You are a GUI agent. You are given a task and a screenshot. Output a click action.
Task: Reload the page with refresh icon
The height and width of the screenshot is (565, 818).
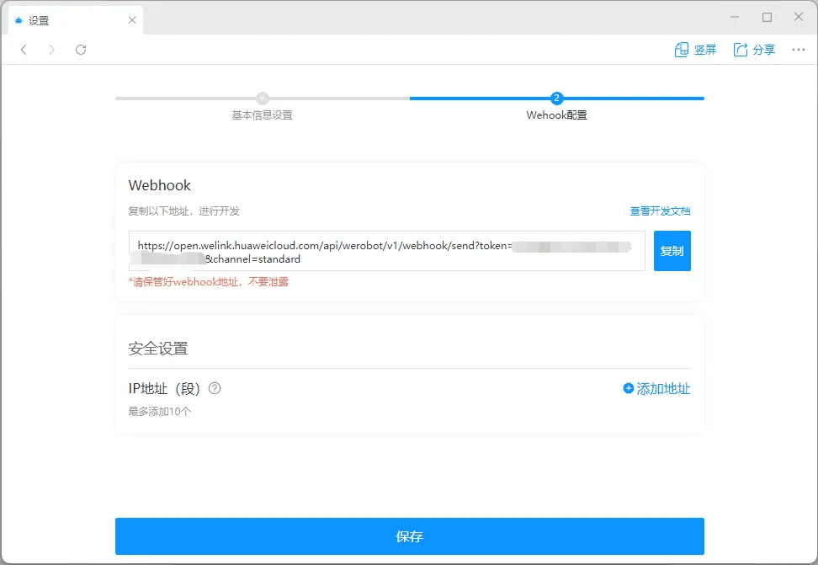(x=80, y=50)
